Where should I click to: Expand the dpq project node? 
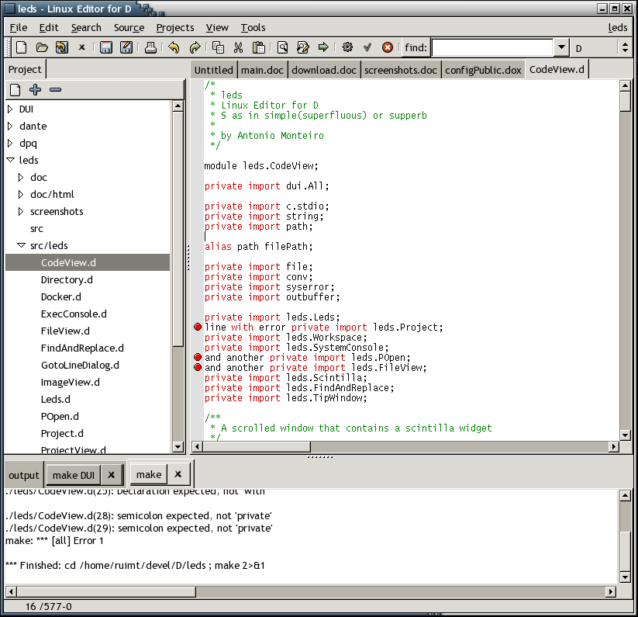pyautogui.click(x=10, y=144)
